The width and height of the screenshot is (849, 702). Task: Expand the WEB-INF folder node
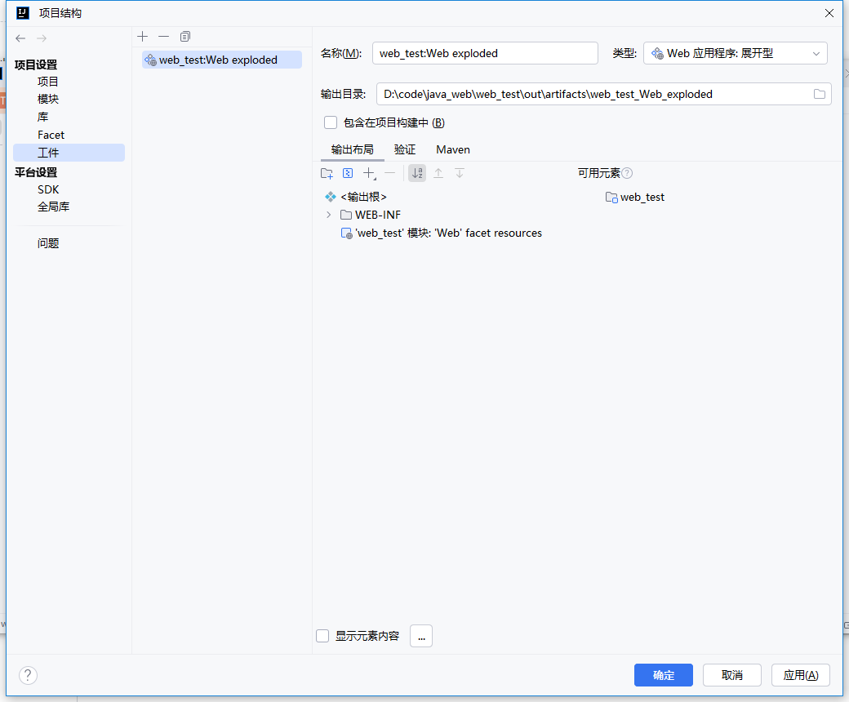coord(328,215)
